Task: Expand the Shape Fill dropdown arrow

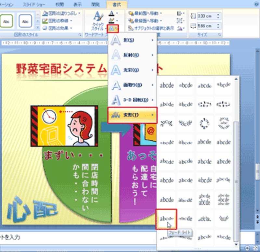Action: (x=80, y=13)
